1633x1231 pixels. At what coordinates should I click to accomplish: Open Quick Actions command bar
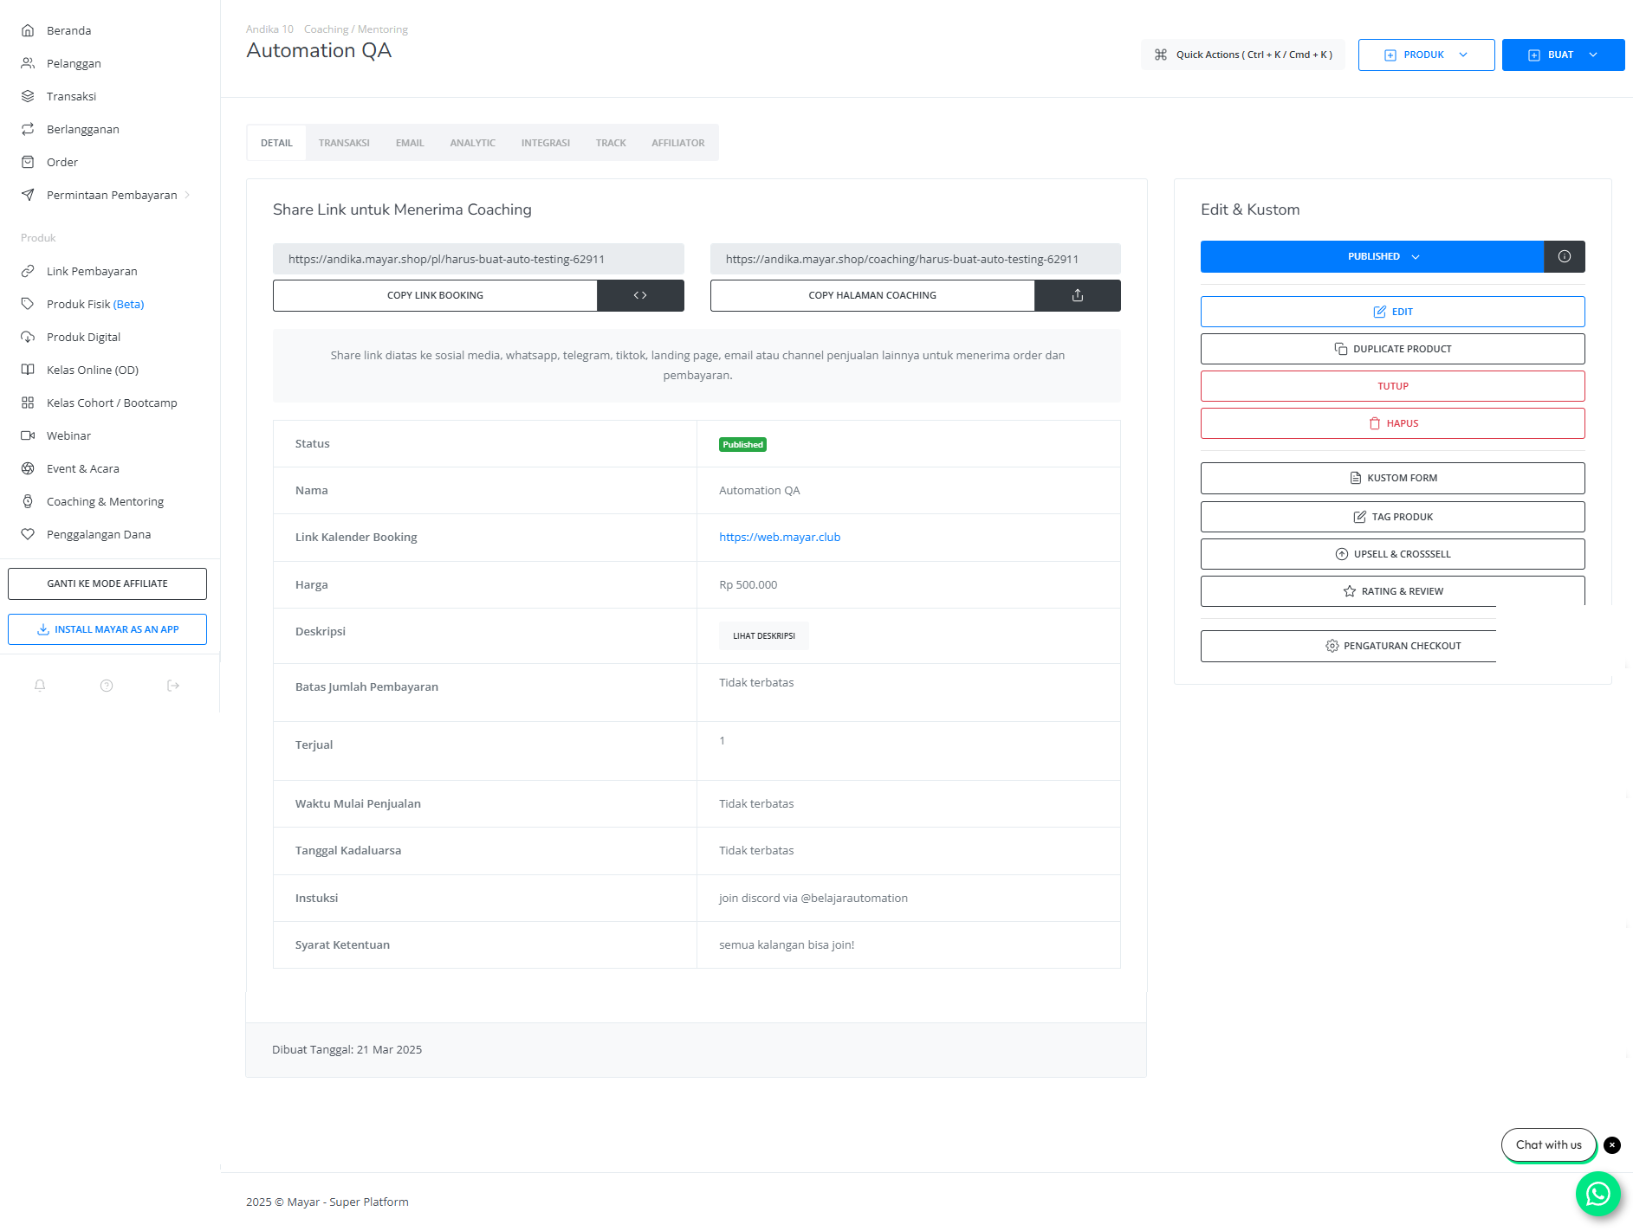coord(1243,55)
